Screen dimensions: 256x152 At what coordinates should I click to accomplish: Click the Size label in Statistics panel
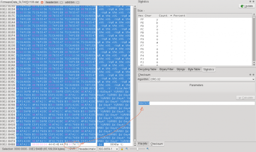[141, 10]
